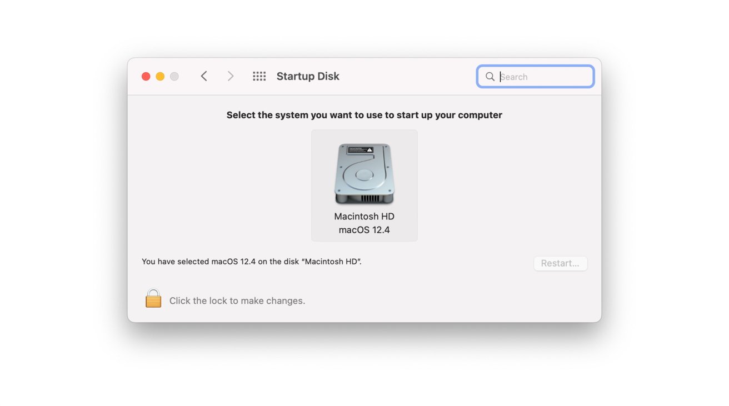Viewport: 729px width, 406px height.
Task: Click the magnifying glass search icon
Action: 490,77
